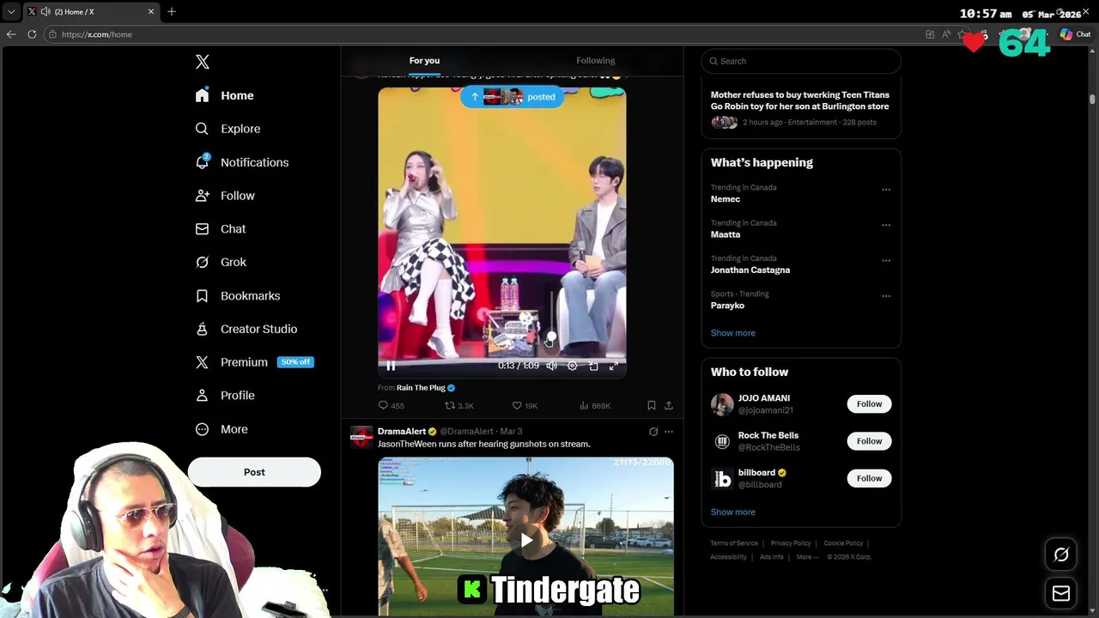Click the new posts pill

click(x=513, y=97)
